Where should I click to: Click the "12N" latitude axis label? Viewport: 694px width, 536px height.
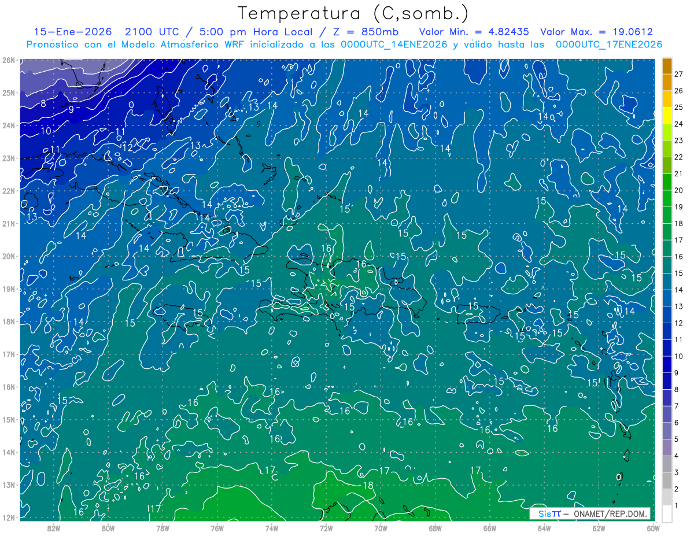coord(9,517)
